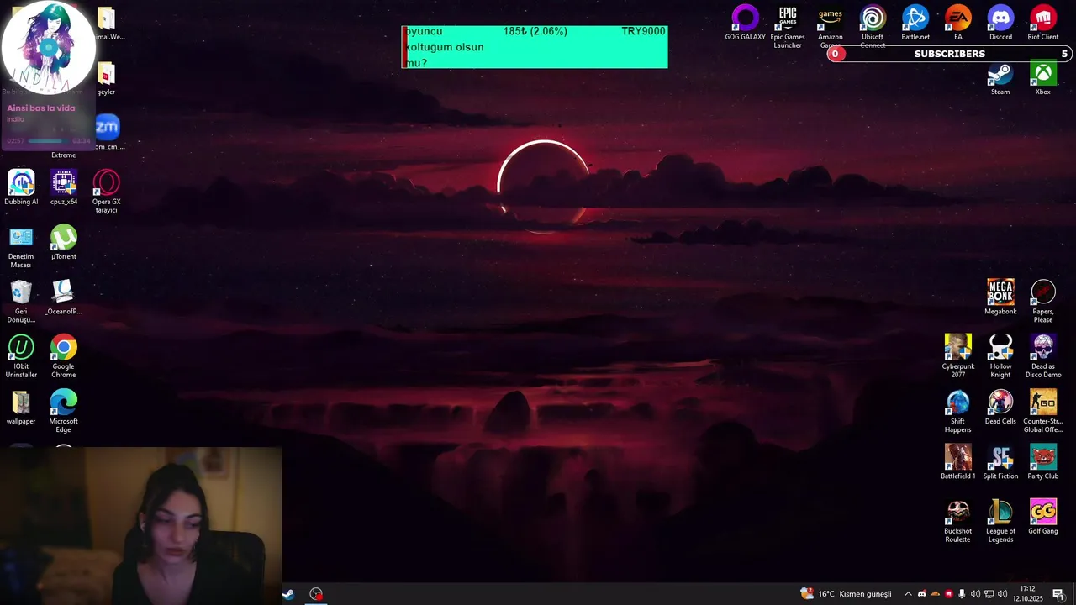Open the Amazon Games desktop icon
The height and width of the screenshot is (605, 1076).
(x=831, y=27)
